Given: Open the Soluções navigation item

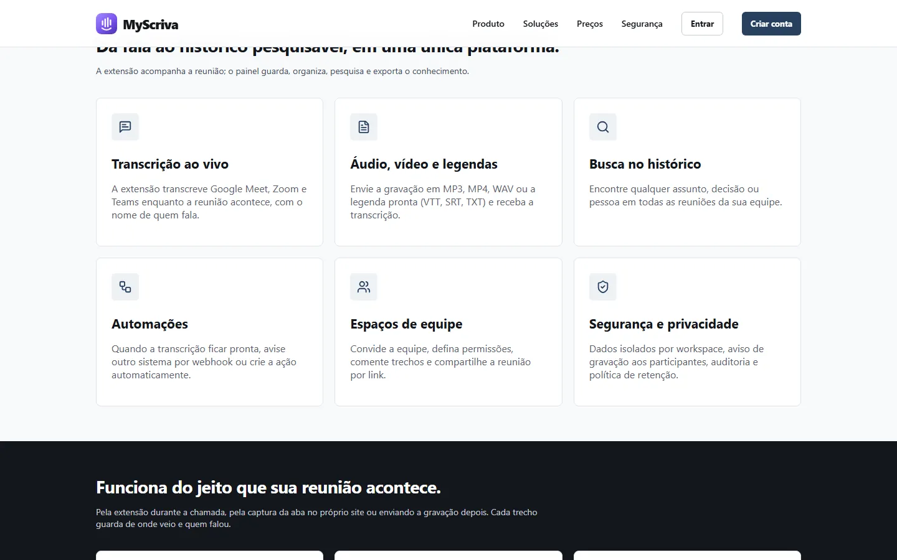Looking at the screenshot, I should pos(541,24).
